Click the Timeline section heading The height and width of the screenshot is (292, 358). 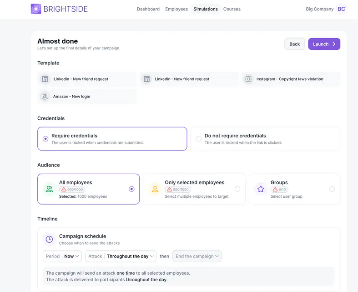point(47,219)
